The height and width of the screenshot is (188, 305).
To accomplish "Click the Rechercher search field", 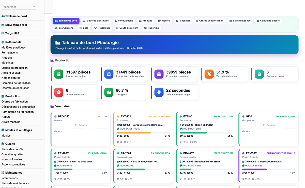I will tap(19, 7).
